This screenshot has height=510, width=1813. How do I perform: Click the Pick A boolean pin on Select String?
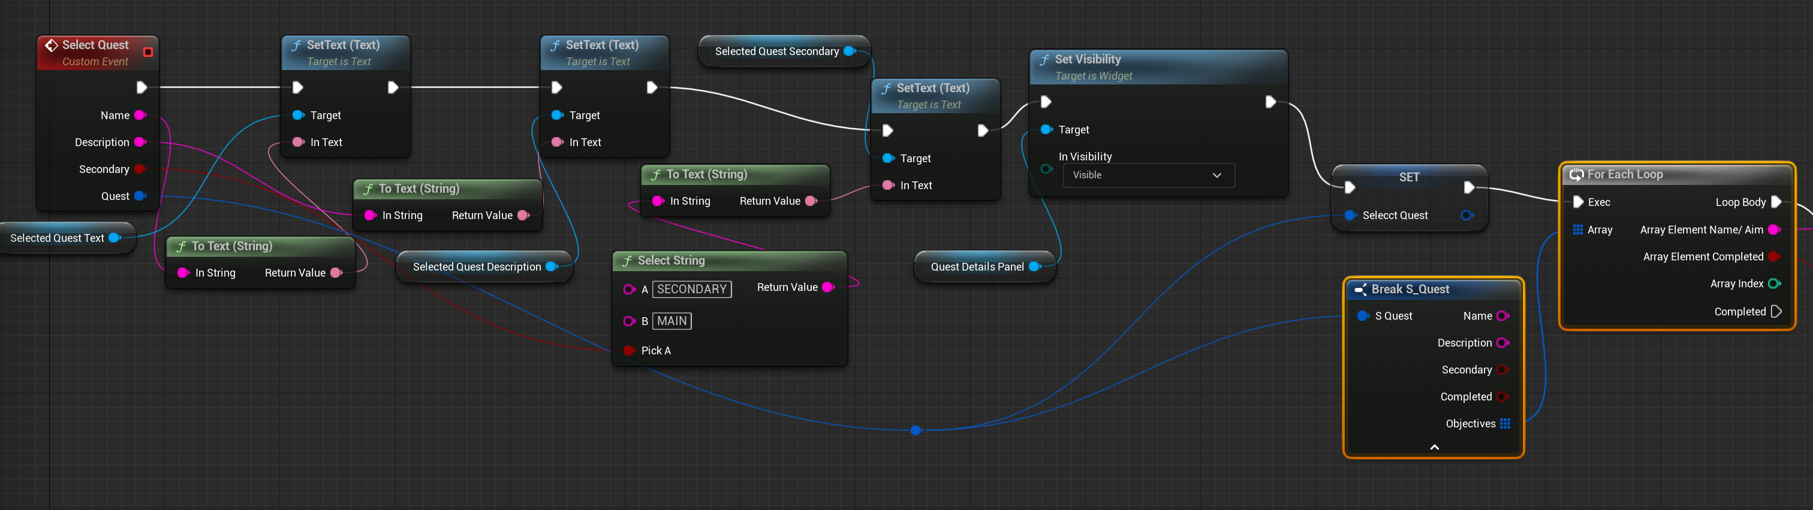628,351
